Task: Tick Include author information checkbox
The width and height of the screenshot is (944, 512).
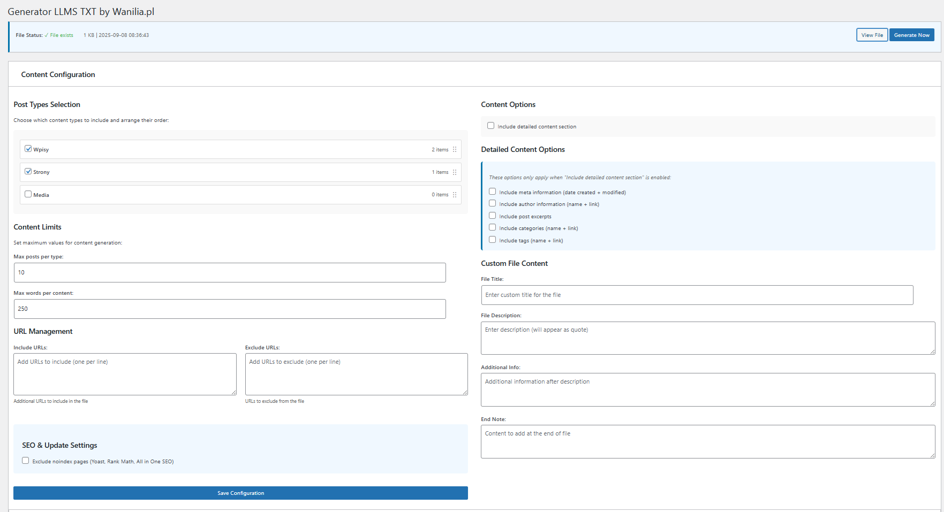Action: pos(492,203)
